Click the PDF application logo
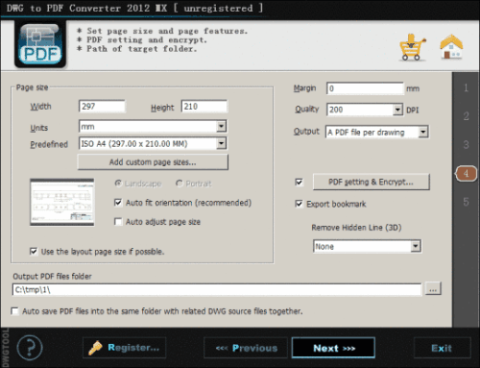Viewport: 480px width, 368px height. pyautogui.click(x=40, y=44)
